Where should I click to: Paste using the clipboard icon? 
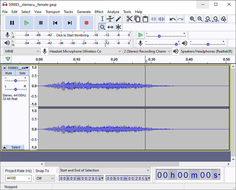[145, 19]
